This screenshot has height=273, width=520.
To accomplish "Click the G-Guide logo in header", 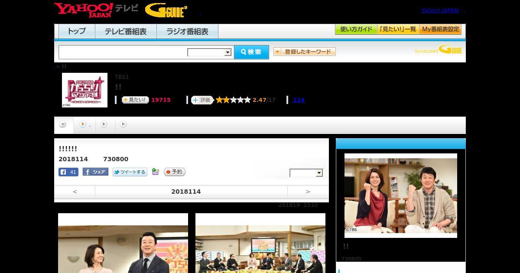I will click(166, 10).
